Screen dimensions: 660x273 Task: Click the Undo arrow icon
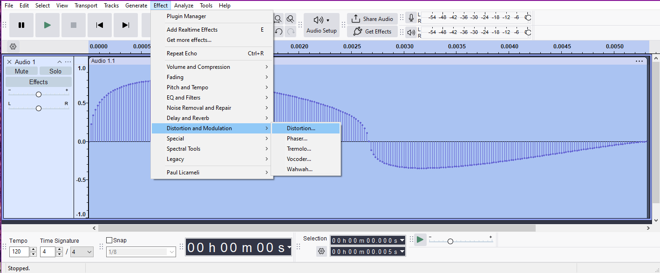[x=278, y=32]
